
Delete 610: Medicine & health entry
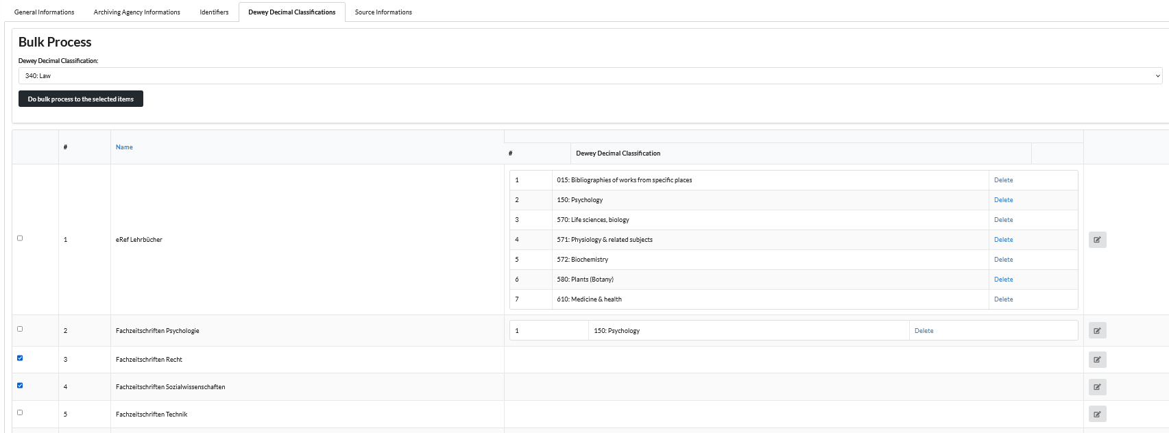coord(1003,299)
